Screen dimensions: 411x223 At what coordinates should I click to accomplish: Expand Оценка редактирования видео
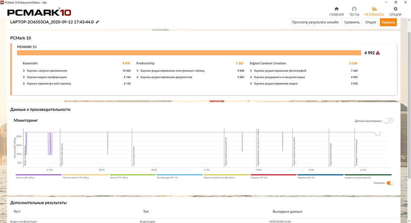click(251, 84)
